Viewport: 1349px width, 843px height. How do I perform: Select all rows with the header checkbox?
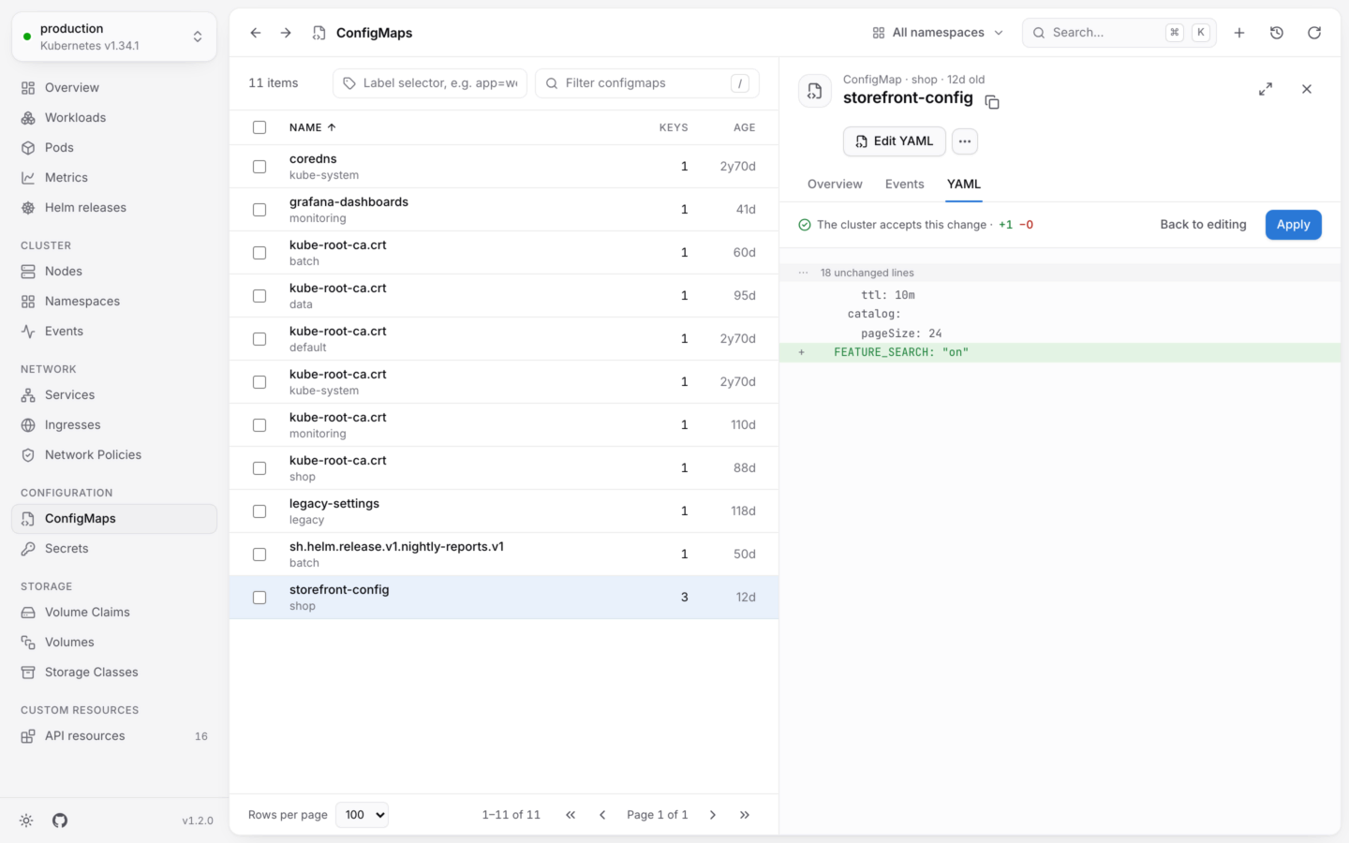(x=259, y=127)
